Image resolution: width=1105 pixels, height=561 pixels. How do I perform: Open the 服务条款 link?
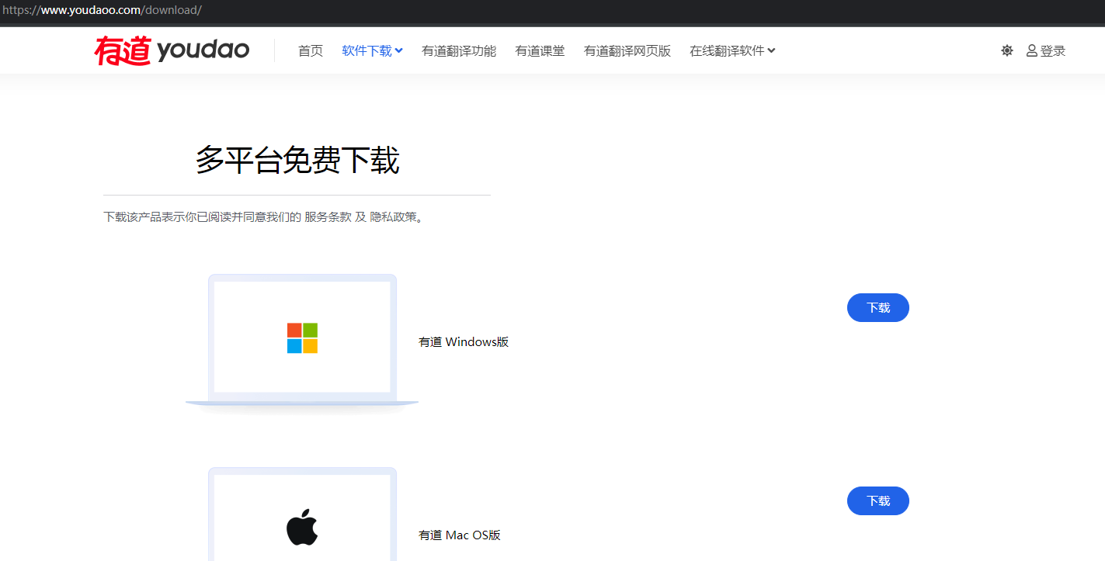[328, 217]
